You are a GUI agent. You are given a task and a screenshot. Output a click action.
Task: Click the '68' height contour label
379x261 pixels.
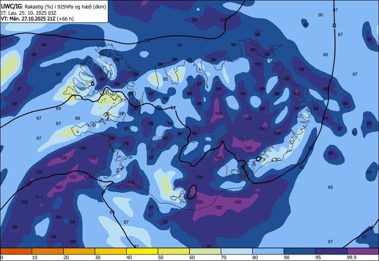pos(173,108)
